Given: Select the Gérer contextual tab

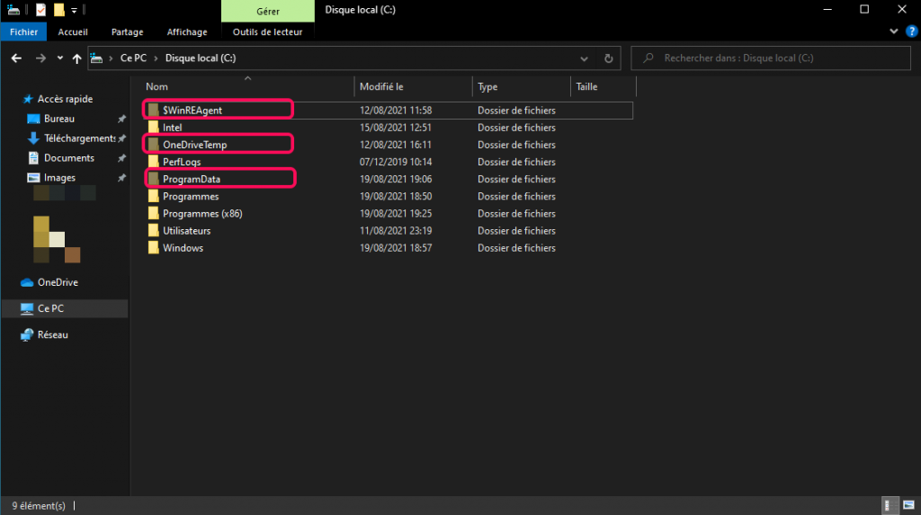Looking at the screenshot, I should [268, 11].
